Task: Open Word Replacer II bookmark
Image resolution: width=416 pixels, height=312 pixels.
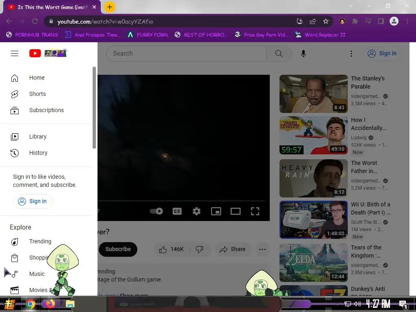Action: [x=320, y=35]
